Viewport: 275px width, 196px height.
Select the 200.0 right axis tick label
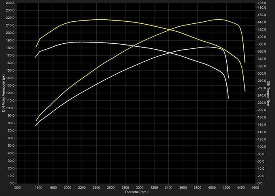pos(260,110)
